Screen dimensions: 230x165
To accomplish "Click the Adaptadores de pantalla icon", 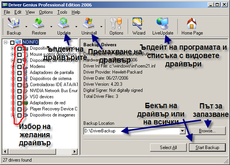I will tap(25, 72).
